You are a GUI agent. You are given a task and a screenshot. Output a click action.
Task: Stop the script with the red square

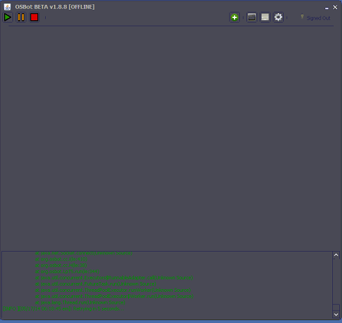35,17
